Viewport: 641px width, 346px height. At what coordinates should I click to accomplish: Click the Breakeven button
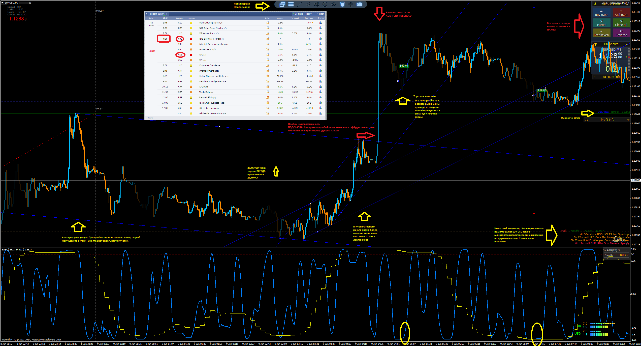pyautogui.click(x=601, y=33)
